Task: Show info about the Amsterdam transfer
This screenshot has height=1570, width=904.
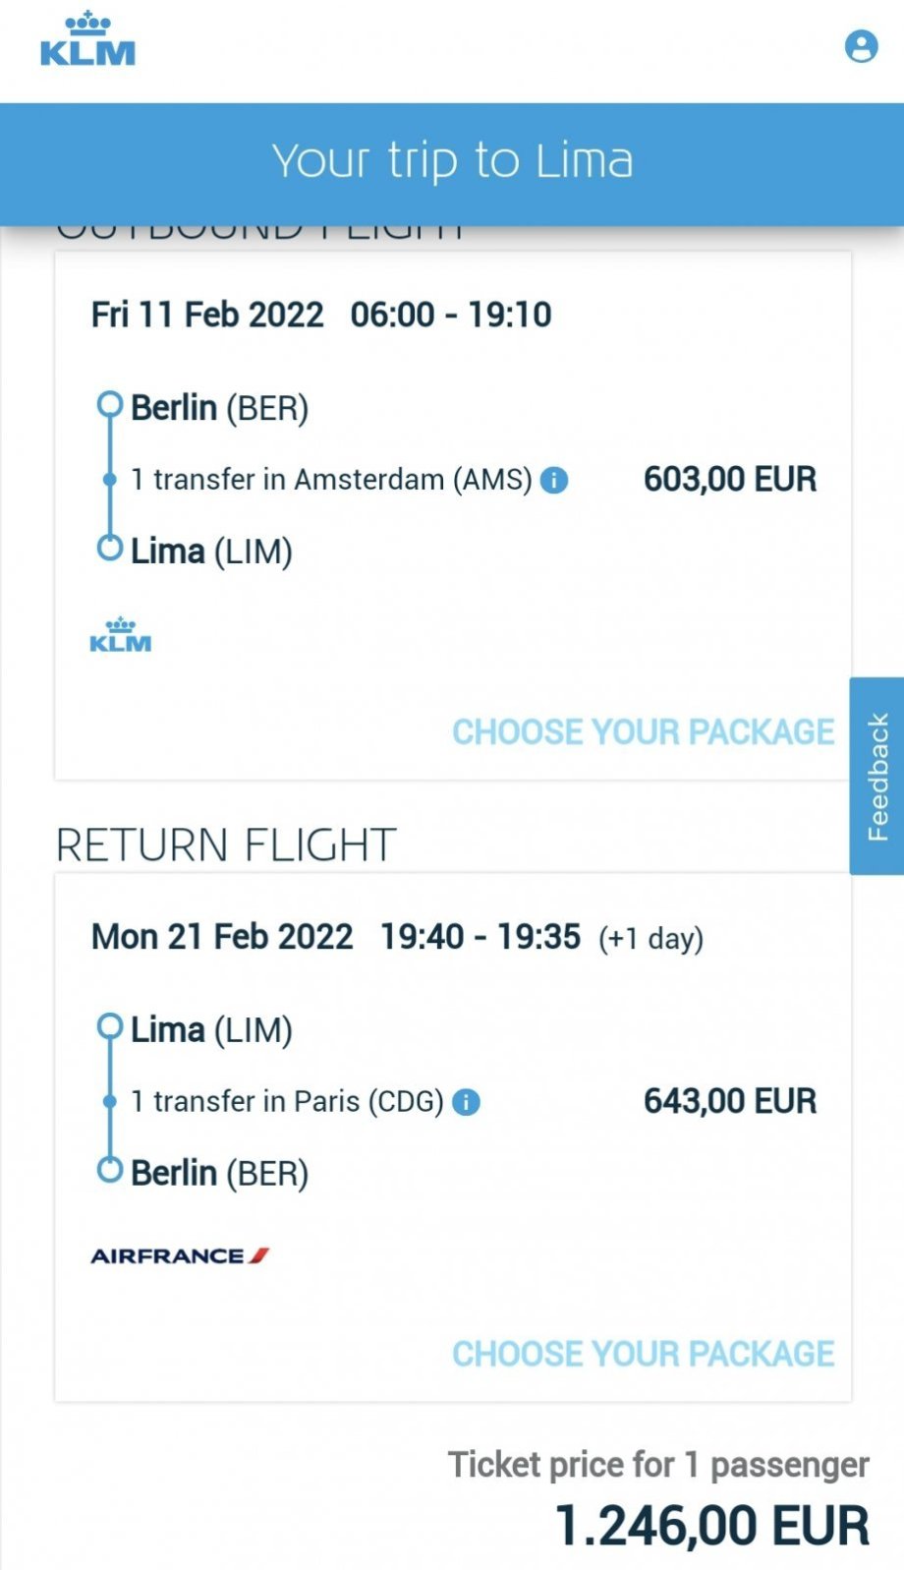Action: (554, 481)
